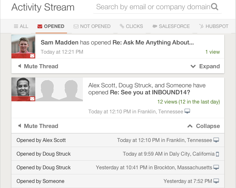Open the Not Opened tab
Screen dimensions: 236x188
(x=92, y=26)
